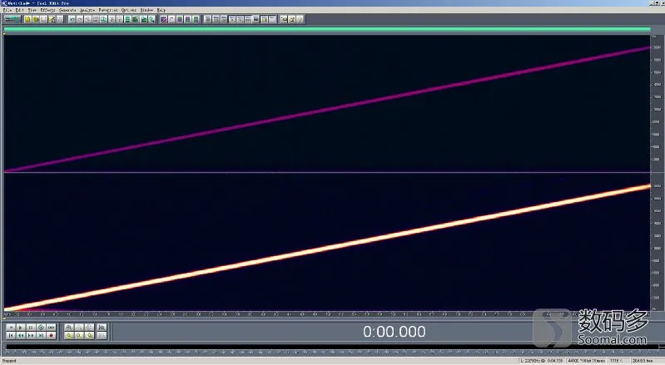Screen dimensions: 665x365
Task: Click the Save file toolbar icon
Action: [43, 19]
